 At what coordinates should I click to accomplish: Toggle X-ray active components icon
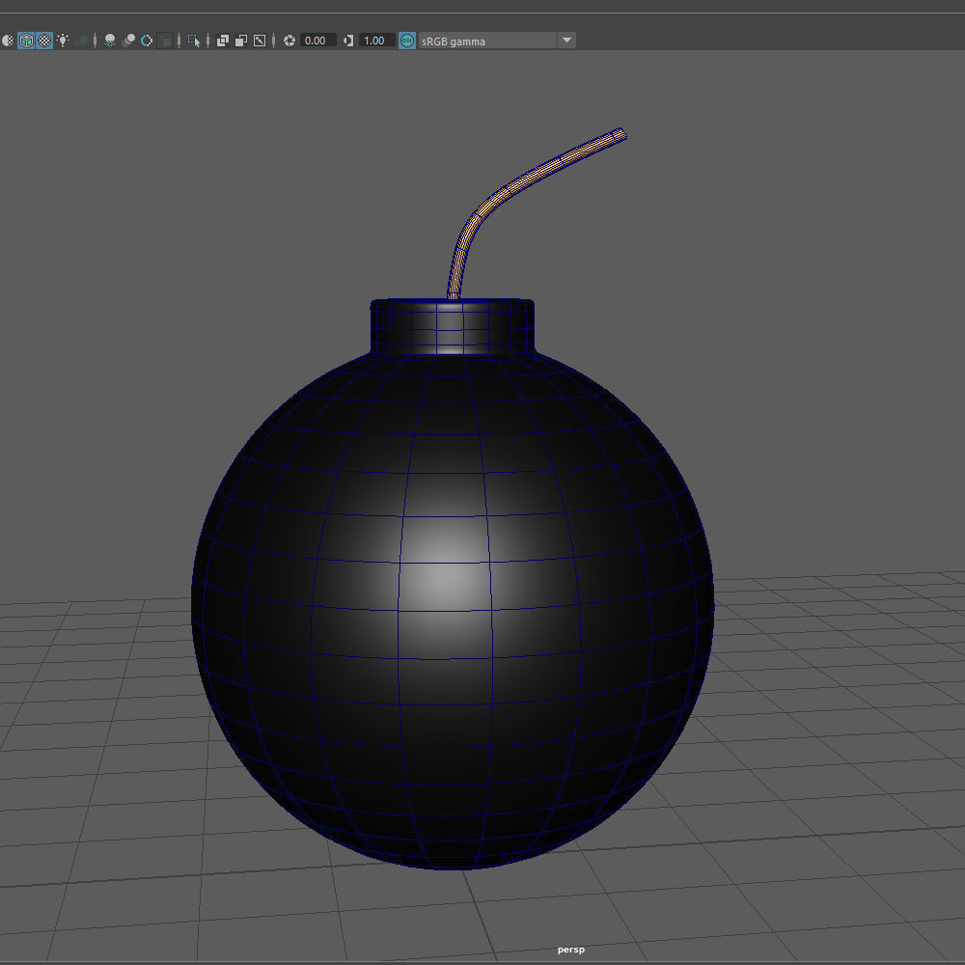[241, 41]
